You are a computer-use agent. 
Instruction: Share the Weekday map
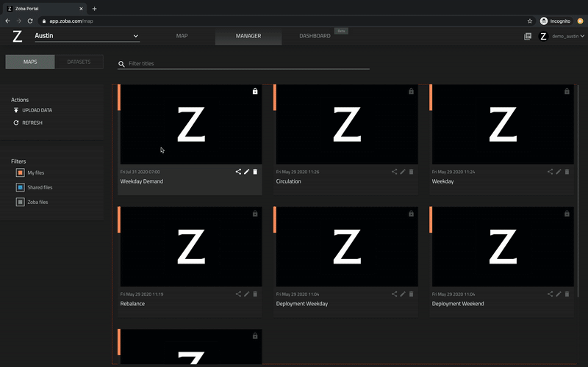(x=550, y=172)
